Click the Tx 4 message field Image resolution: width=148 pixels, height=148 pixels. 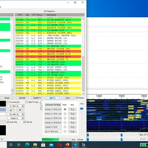coord(53,123)
